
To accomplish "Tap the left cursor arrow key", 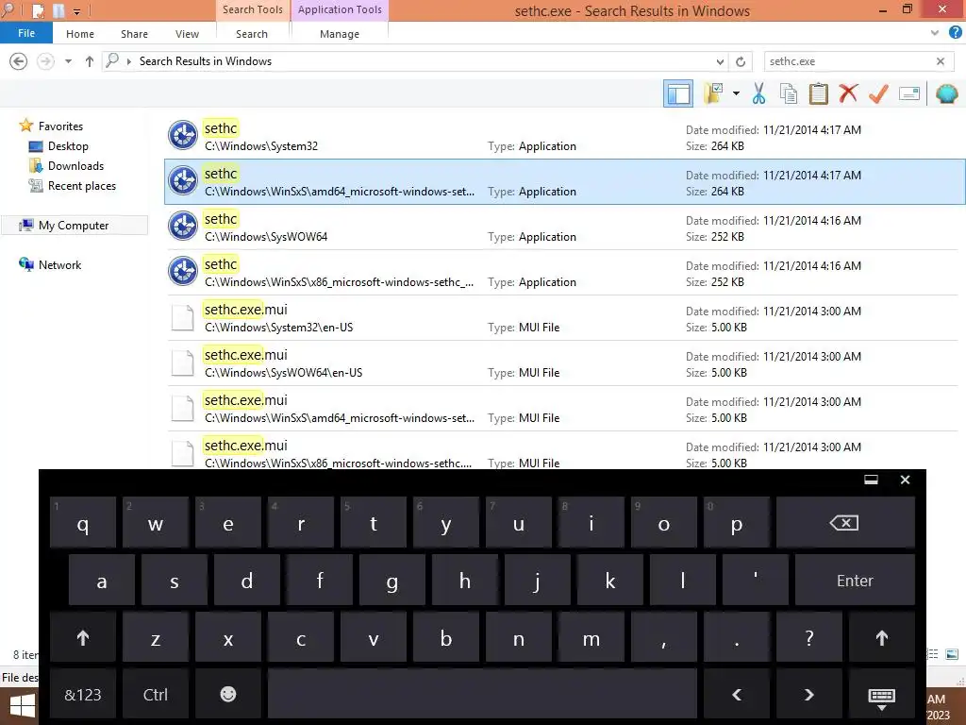I will pos(736,694).
